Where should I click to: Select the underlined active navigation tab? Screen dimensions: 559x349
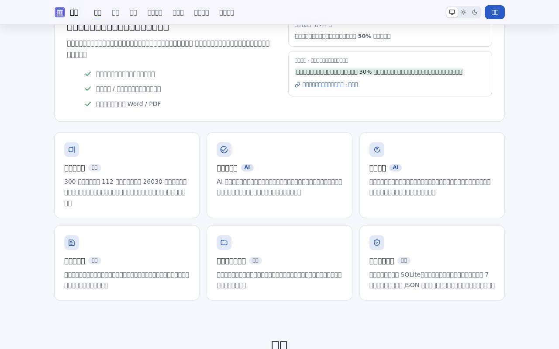click(x=97, y=13)
